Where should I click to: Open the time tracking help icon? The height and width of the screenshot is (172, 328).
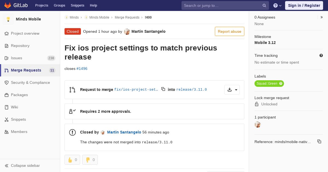[x=321, y=55]
